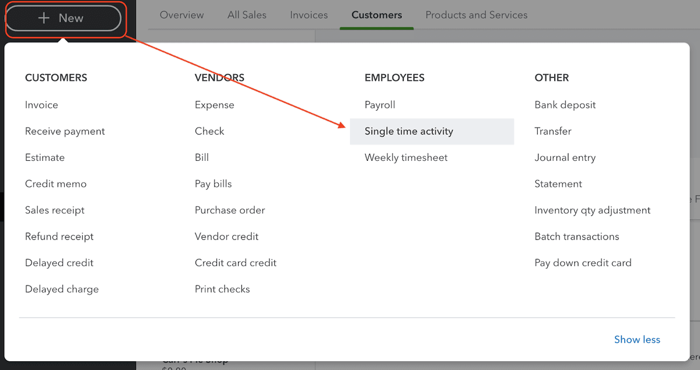Select Statement under Other
The image size is (700, 370).
tap(558, 184)
